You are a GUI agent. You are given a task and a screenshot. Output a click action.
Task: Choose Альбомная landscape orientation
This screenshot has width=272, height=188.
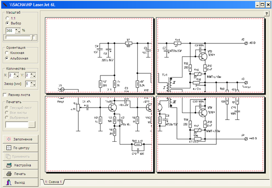(x=7, y=58)
